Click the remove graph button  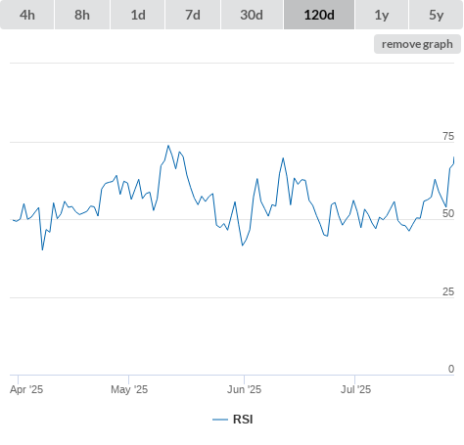(417, 44)
